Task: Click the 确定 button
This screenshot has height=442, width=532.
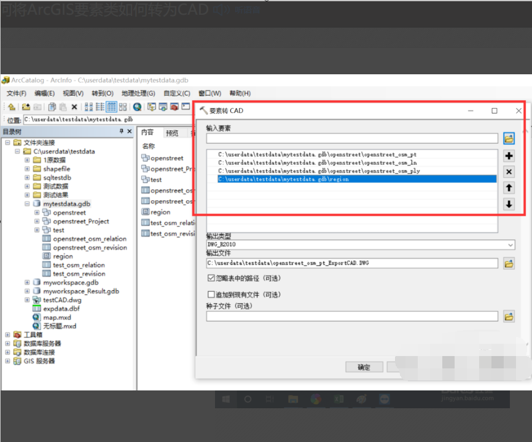Action: [364, 367]
